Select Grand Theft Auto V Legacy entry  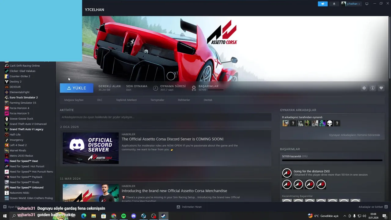(27, 129)
